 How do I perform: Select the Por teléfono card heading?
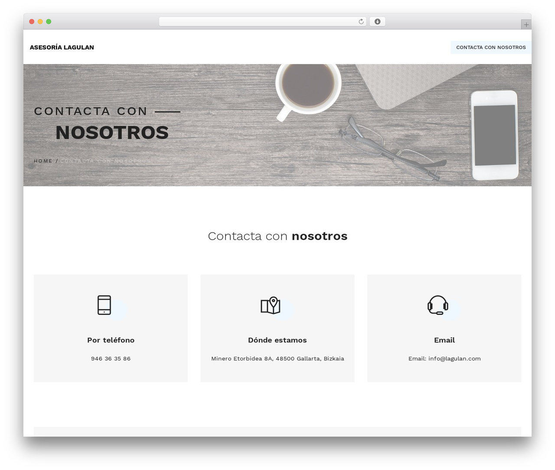pyautogui.click(x=111, y=340)
